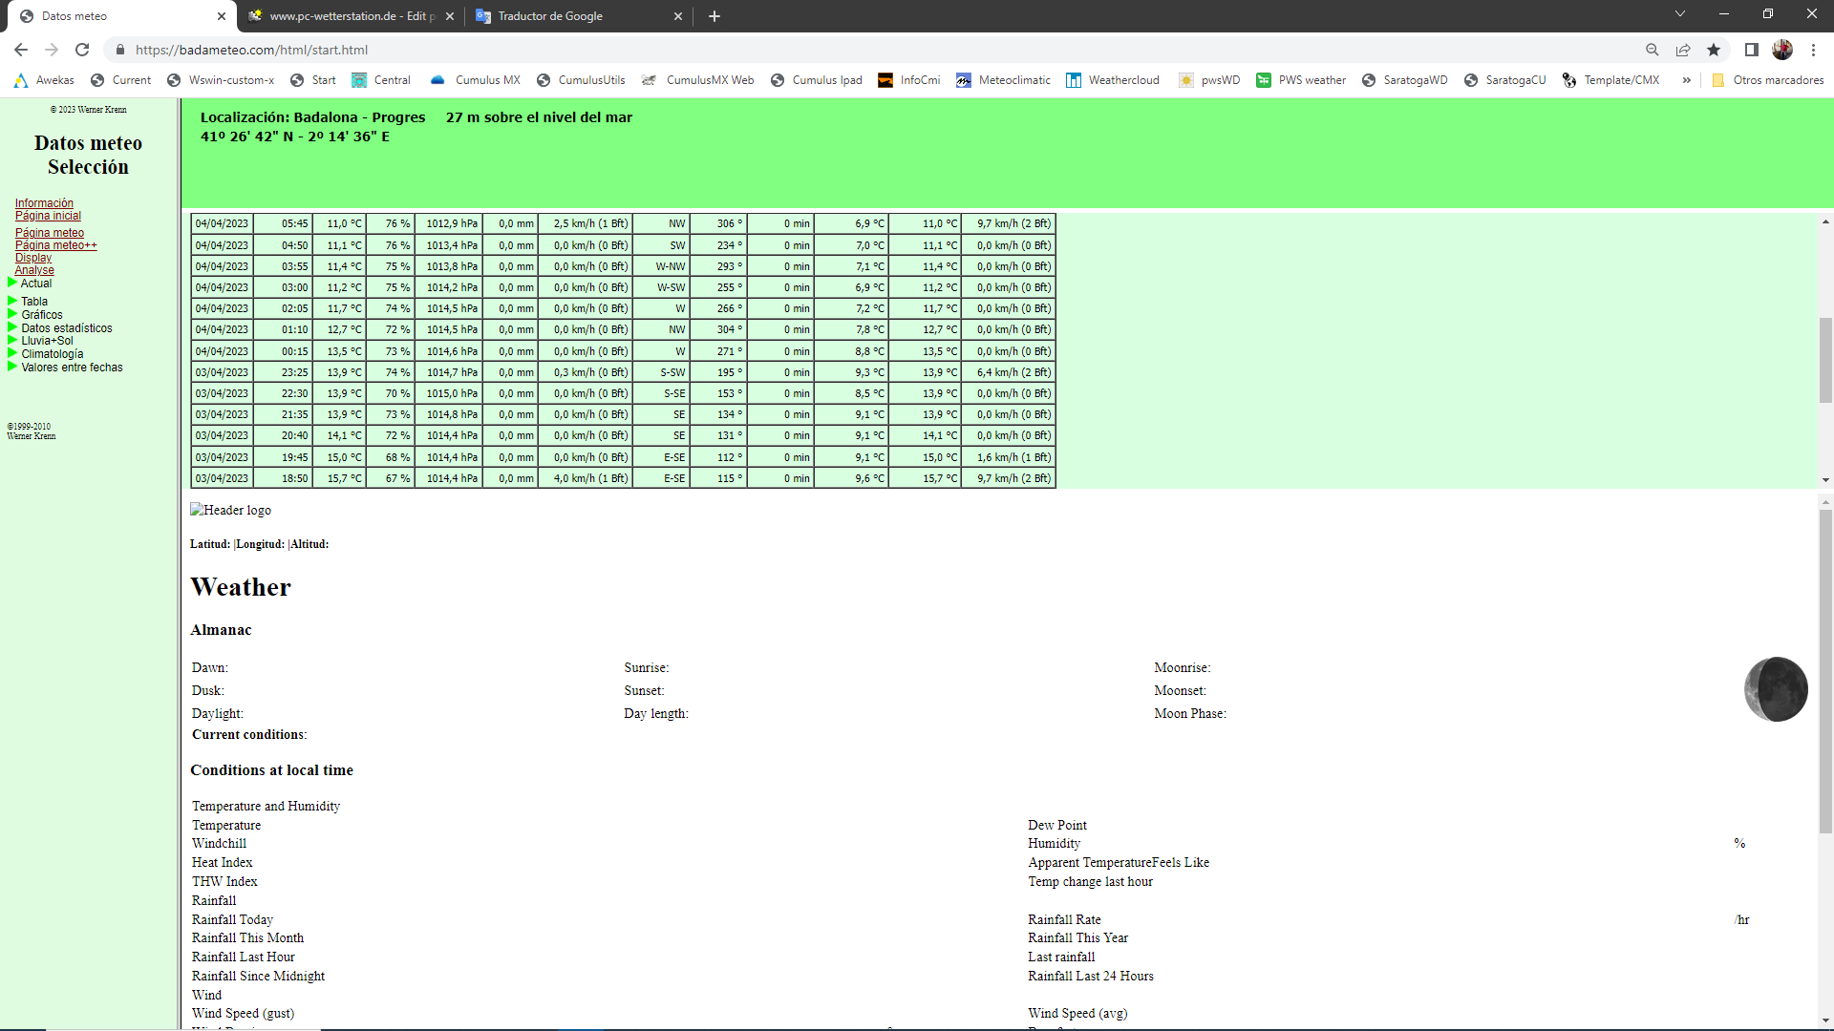
Task: Show more bookmarks with the chevron
Action: tap(1687, 80)
